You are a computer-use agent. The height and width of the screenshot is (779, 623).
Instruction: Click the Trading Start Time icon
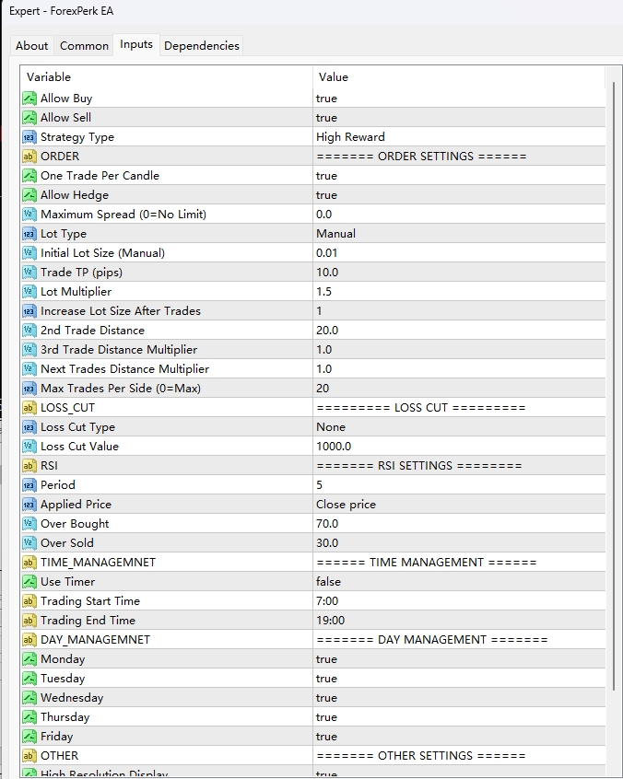click(29, 601)
